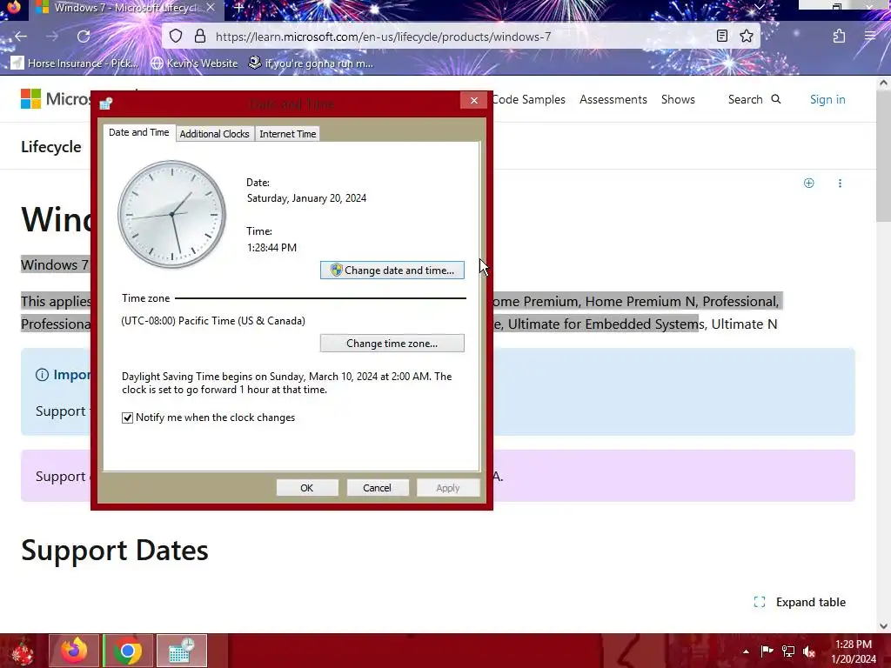Screen dimensions: 891x668
Task: Open "if you're gonna run m..." bookmark
Action: (311, 63)
